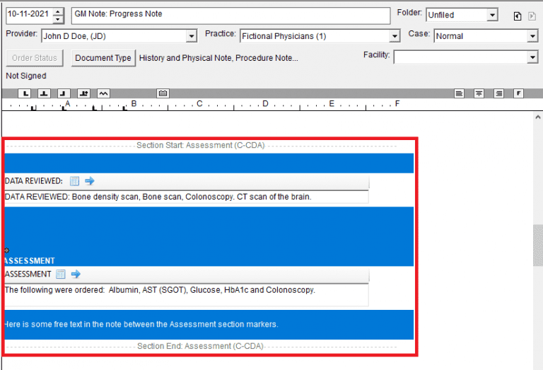Click the blue arrow beside DATA REVIEWED
Image resolution: width=543 pixels, height=370 pixels.
tap(90, 181)
